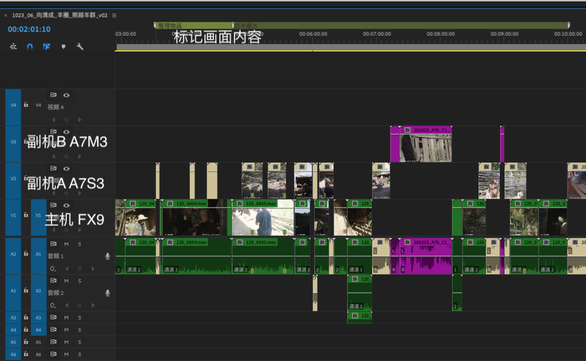Toggle the nest-sequence insert/overwrite icon

pos(13,47)
